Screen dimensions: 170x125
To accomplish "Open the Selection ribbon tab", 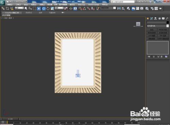I will [x=40, y=13].
